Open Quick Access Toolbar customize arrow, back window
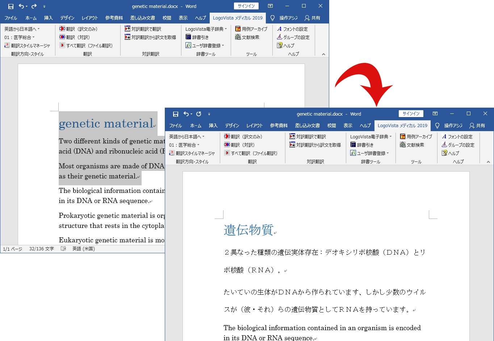Viewport: 494px width, 341px height. pyautogui.click(x=44, y=6)
